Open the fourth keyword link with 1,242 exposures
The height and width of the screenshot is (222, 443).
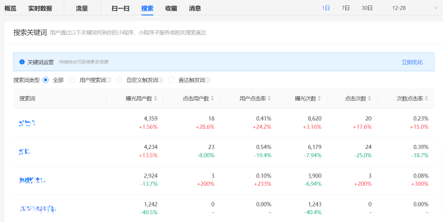click(38, 209)
